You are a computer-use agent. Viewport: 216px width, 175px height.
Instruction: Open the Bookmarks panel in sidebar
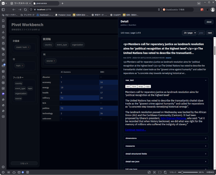[x=3, y=21]
